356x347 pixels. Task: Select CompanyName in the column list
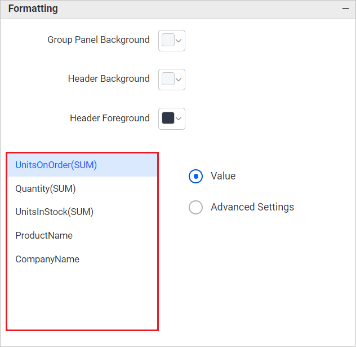(x=47, y=260)
